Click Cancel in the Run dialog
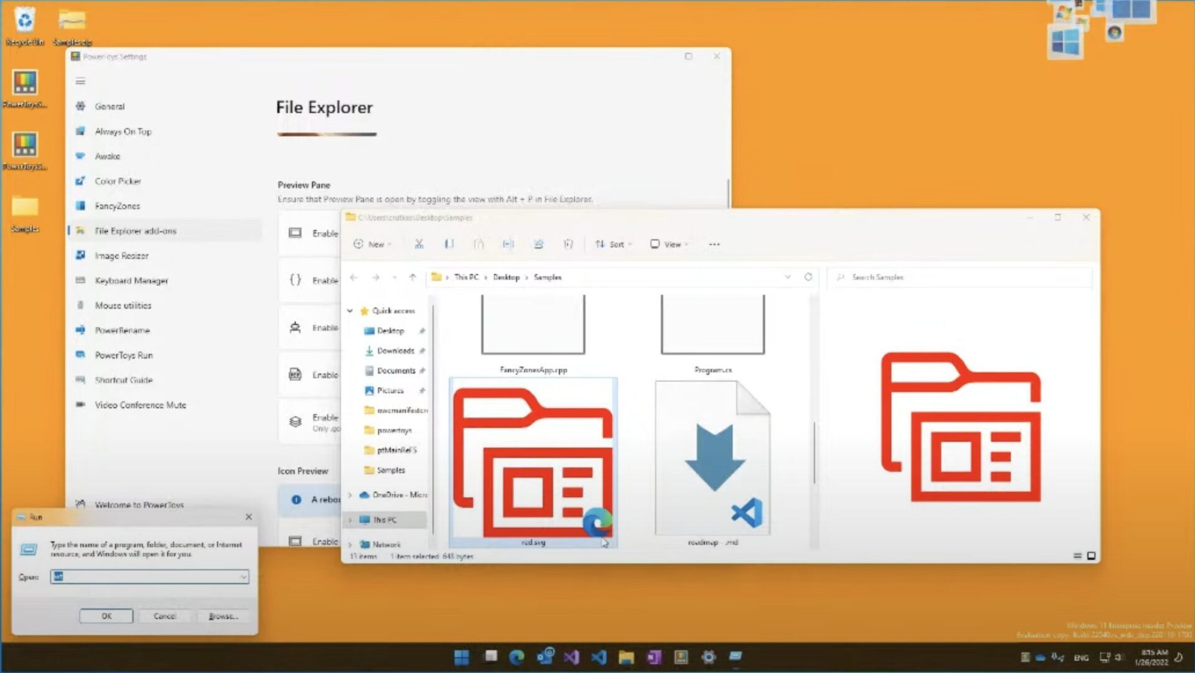The height and width of the screenshot is (673, 1195). coord(164,616)
